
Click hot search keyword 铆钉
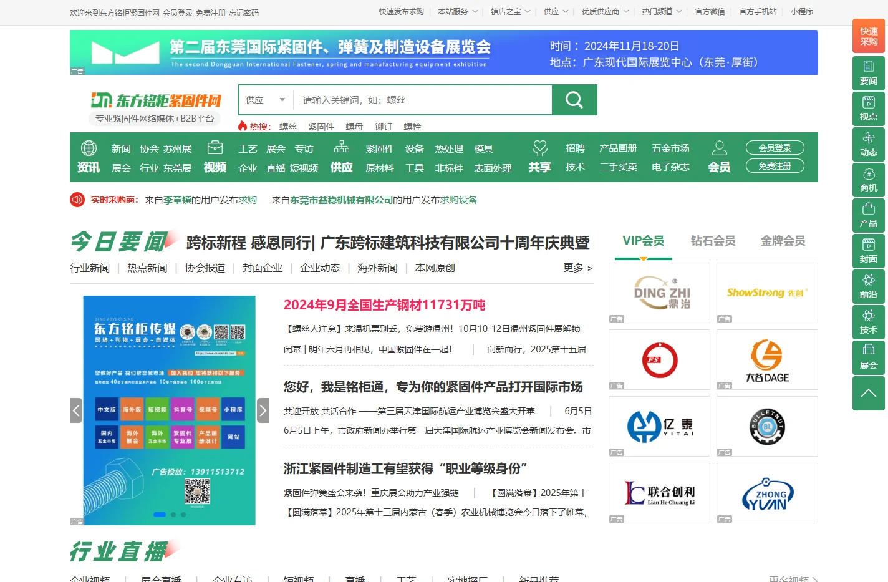pyautogui.click(x=384, y=127)
